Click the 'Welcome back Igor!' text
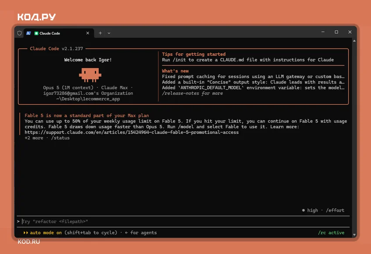This screenshot has width=371, height=254. click(88, 60)
